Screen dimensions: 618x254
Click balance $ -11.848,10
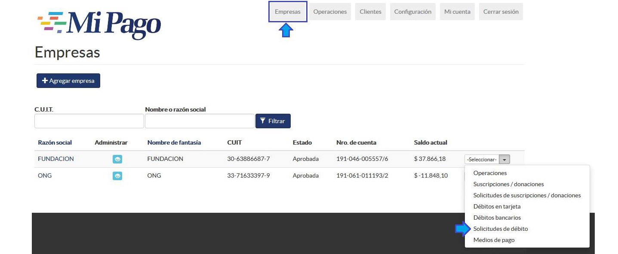tap(431, 175)
